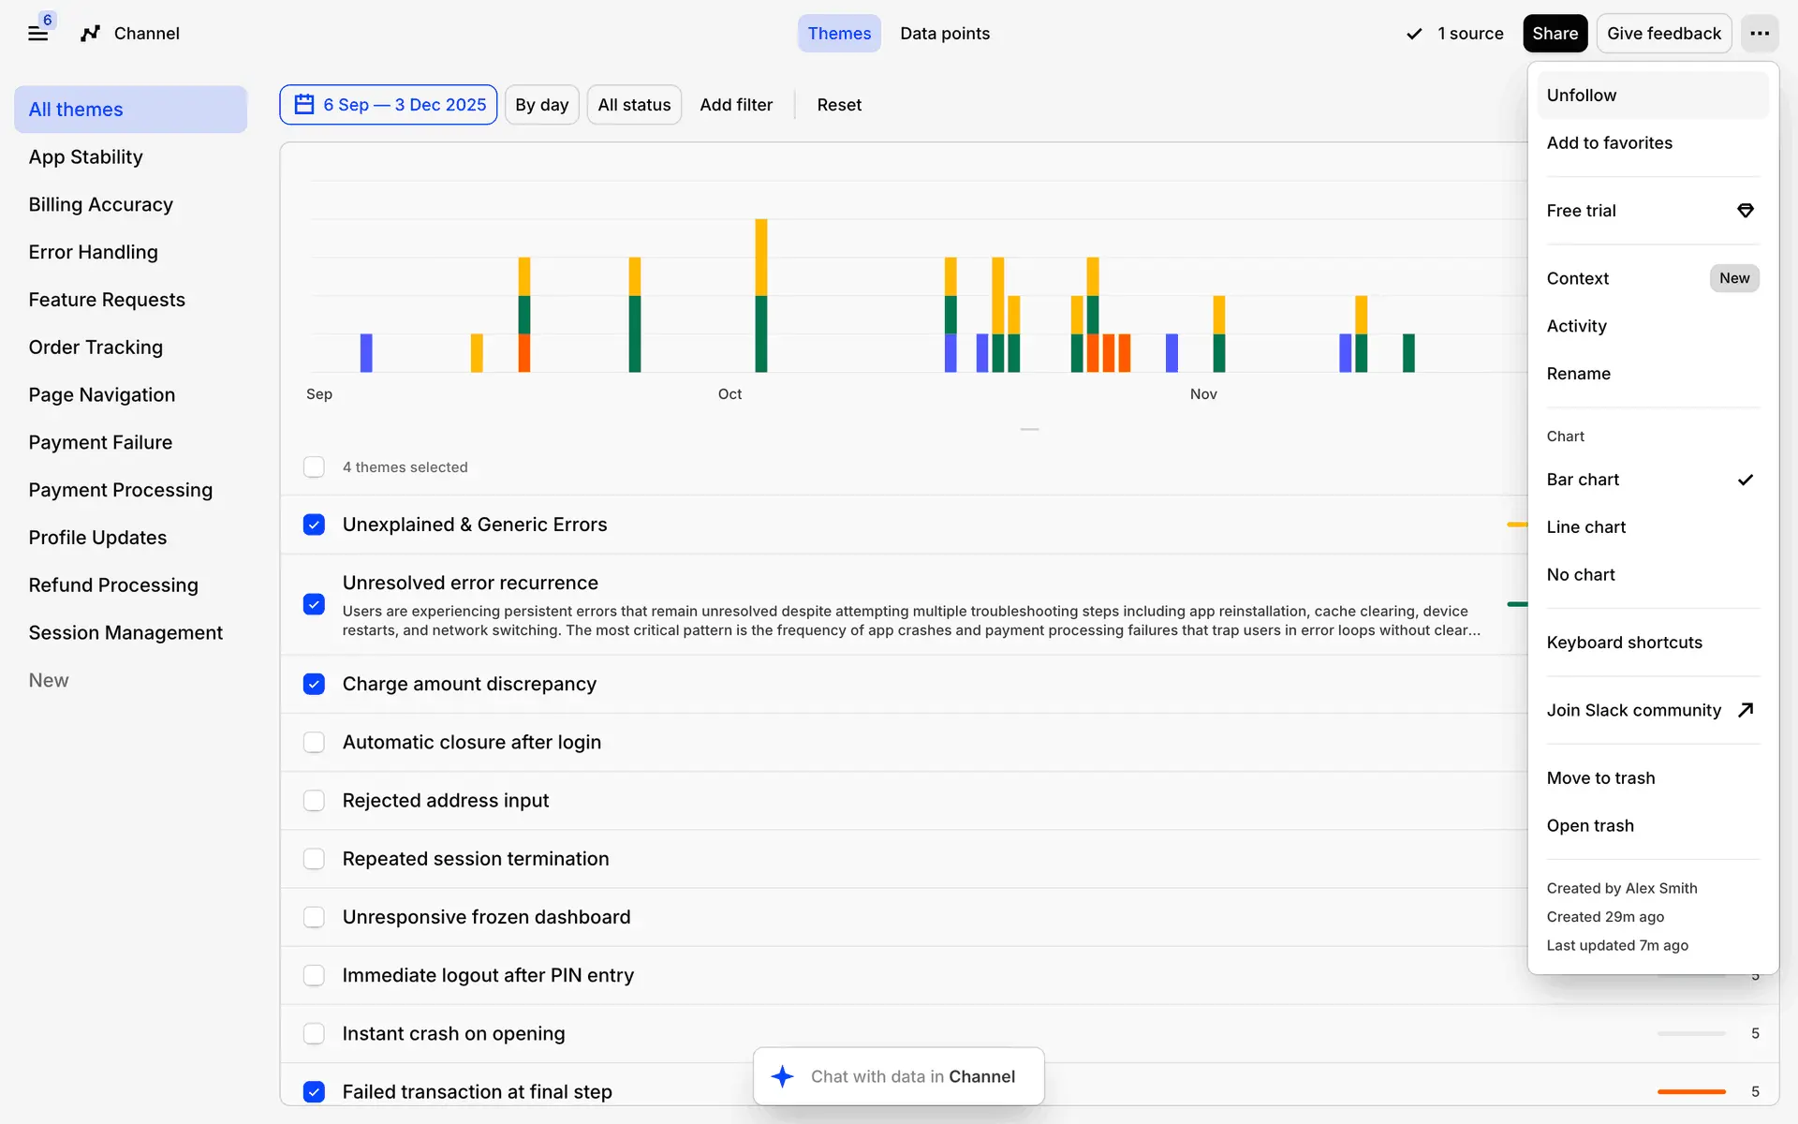
Task: Switch to the Data points tab
Action: coord(944,34)
